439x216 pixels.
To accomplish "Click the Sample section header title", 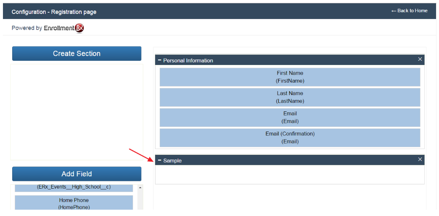I will 172,161.
